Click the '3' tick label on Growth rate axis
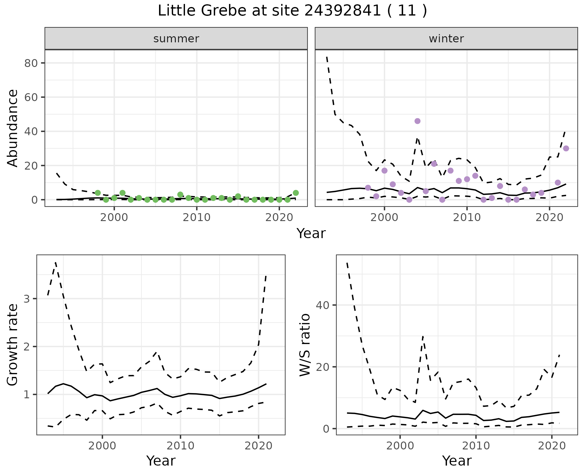Screen dimensions: 585x475 pyautogui.click(x=27, y=299)
